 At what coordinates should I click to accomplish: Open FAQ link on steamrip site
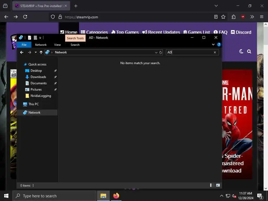(220, 32)
